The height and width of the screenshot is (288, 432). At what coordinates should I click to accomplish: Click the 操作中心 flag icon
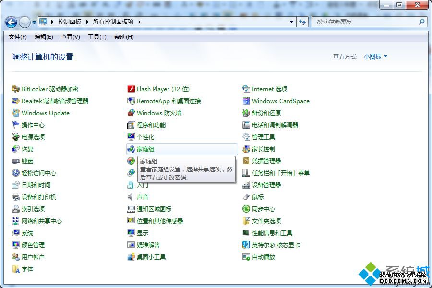[x=16, y=125]
